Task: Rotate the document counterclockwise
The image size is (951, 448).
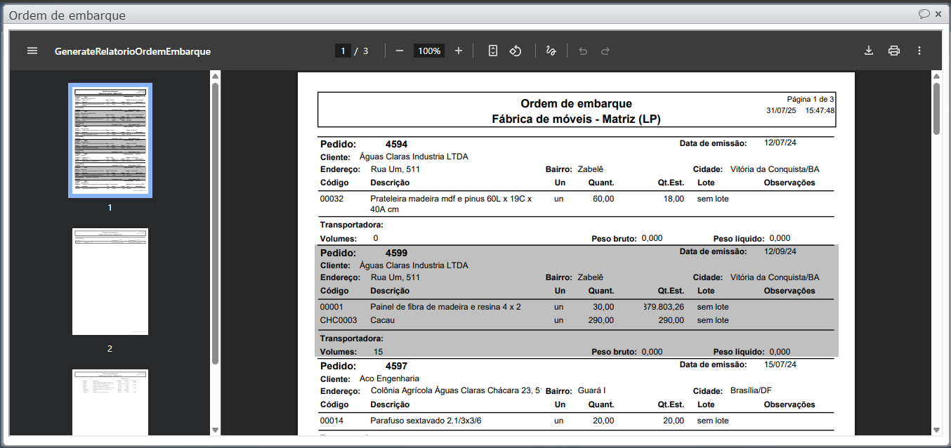Action: 516,51
